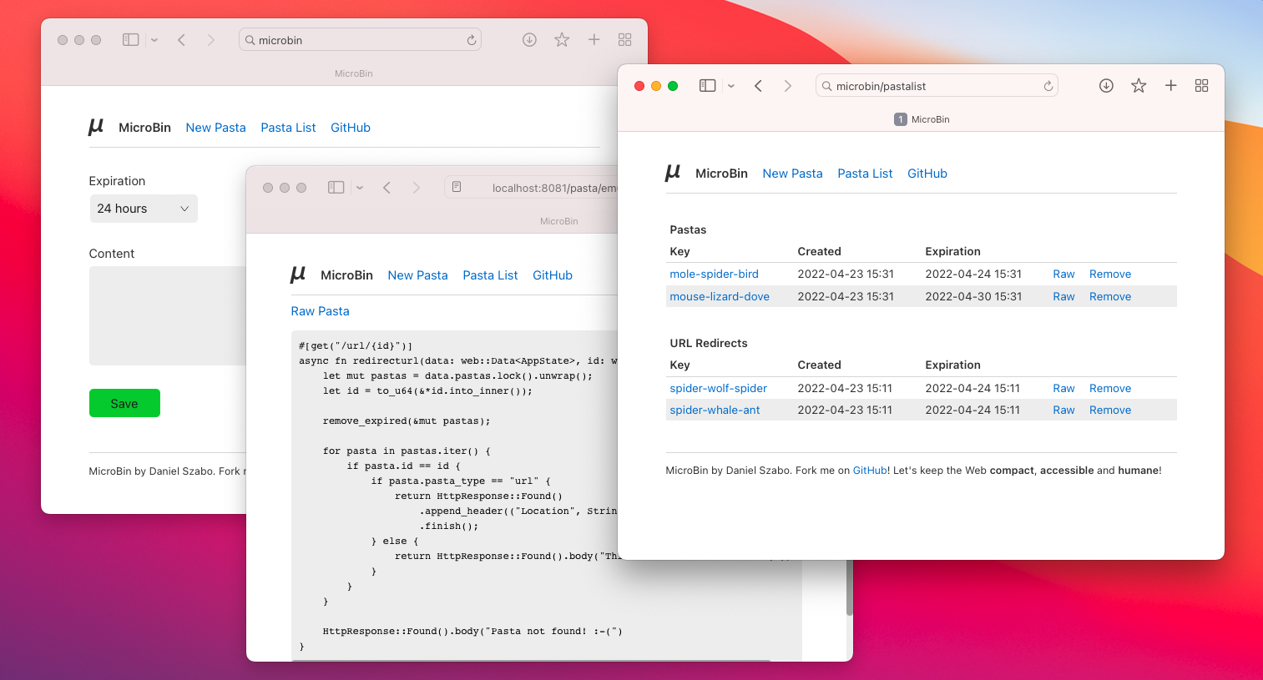Open New Pasta in the microbin home window
This screenshot has height=680, width=1263.
215,128
